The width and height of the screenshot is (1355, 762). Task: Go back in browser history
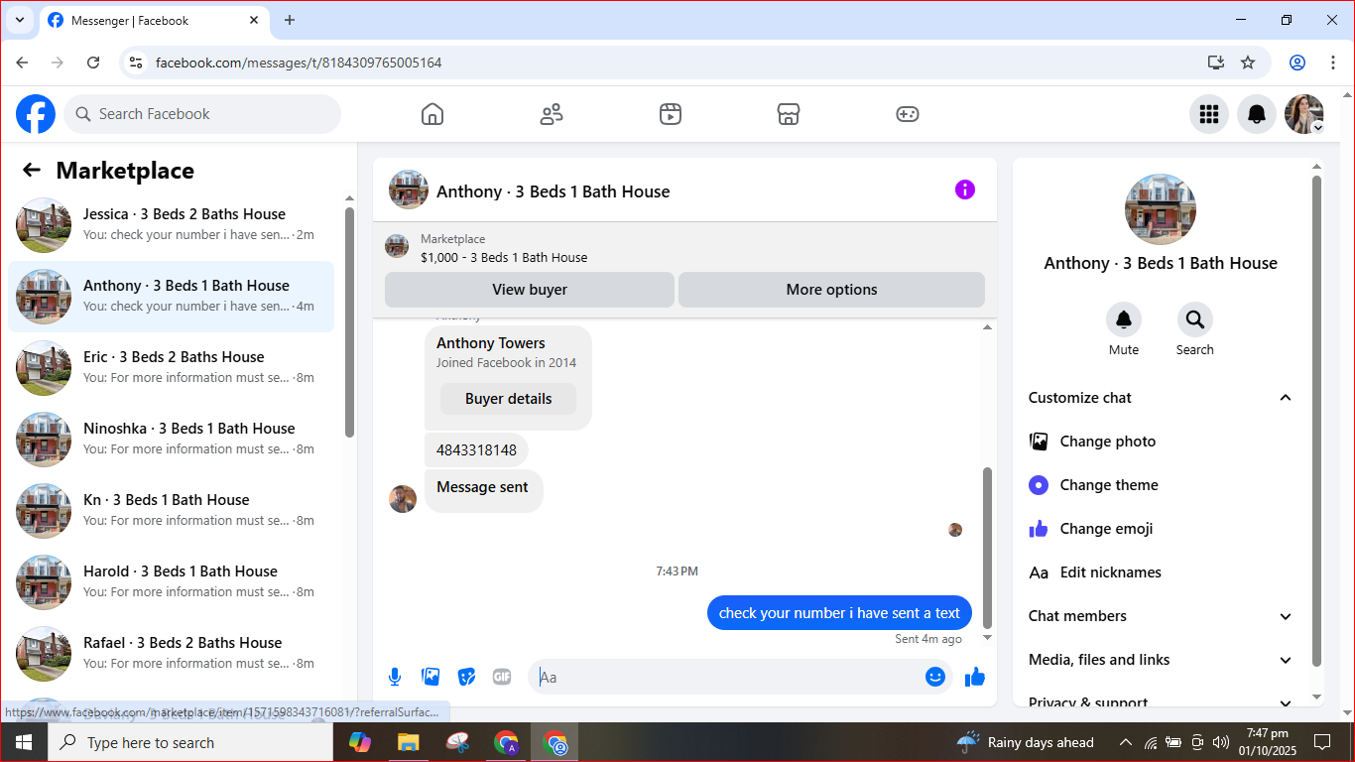22,63
